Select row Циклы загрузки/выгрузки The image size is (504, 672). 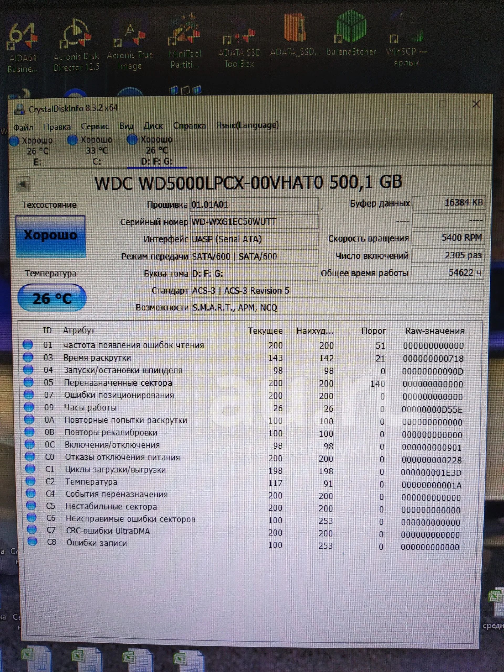[243, 471]
